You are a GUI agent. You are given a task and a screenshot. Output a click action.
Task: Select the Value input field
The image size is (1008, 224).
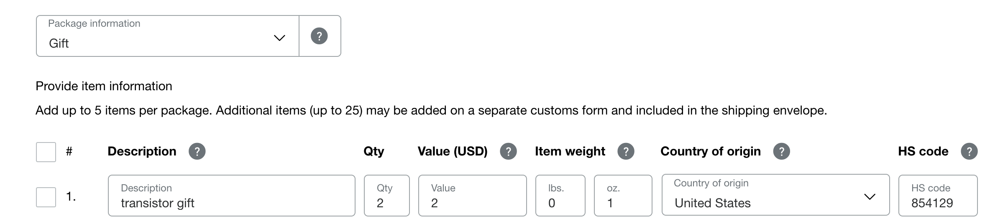(x=473, y=196)
